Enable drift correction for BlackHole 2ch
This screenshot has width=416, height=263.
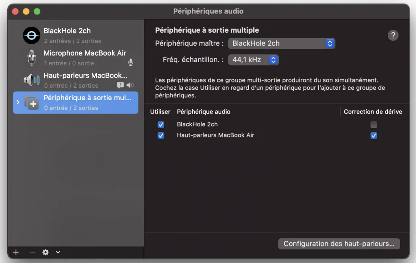coord(374,124)
